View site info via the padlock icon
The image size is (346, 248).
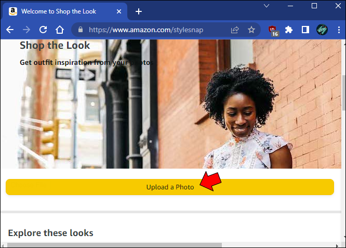(81, 30)
